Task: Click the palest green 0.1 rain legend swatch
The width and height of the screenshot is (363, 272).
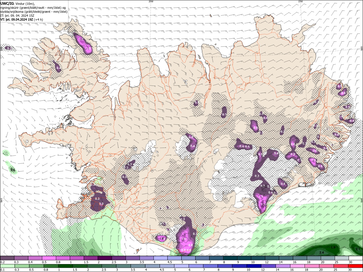Action: 7,266
